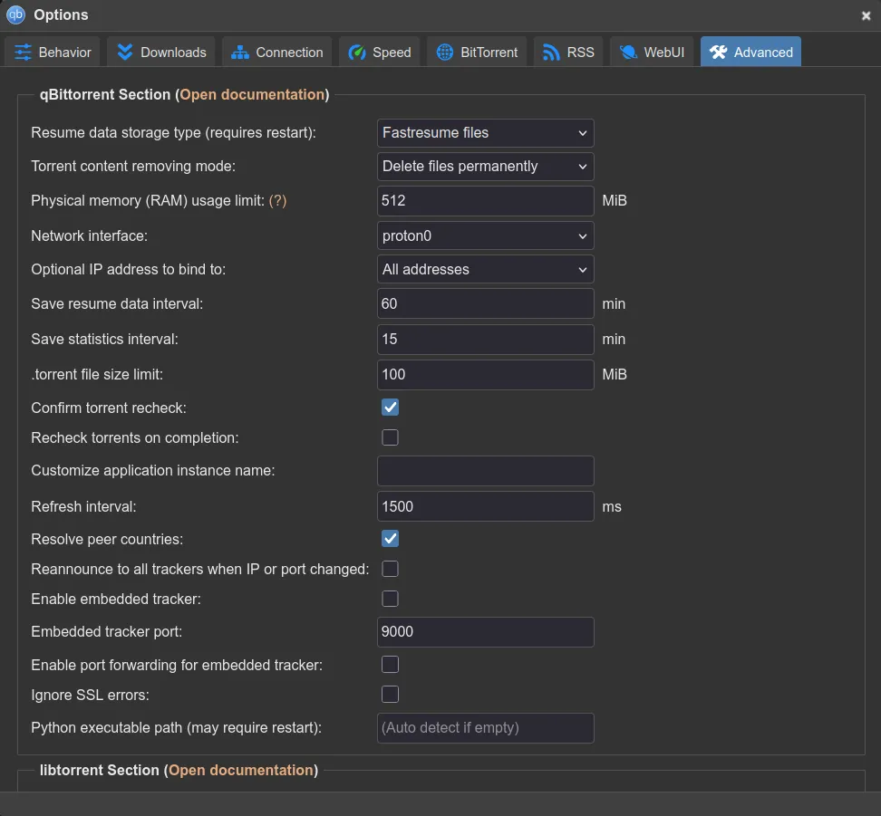This screenshot has width=881, height=816.
Task: Expand the Network interface dropdown
Action: 486,235
